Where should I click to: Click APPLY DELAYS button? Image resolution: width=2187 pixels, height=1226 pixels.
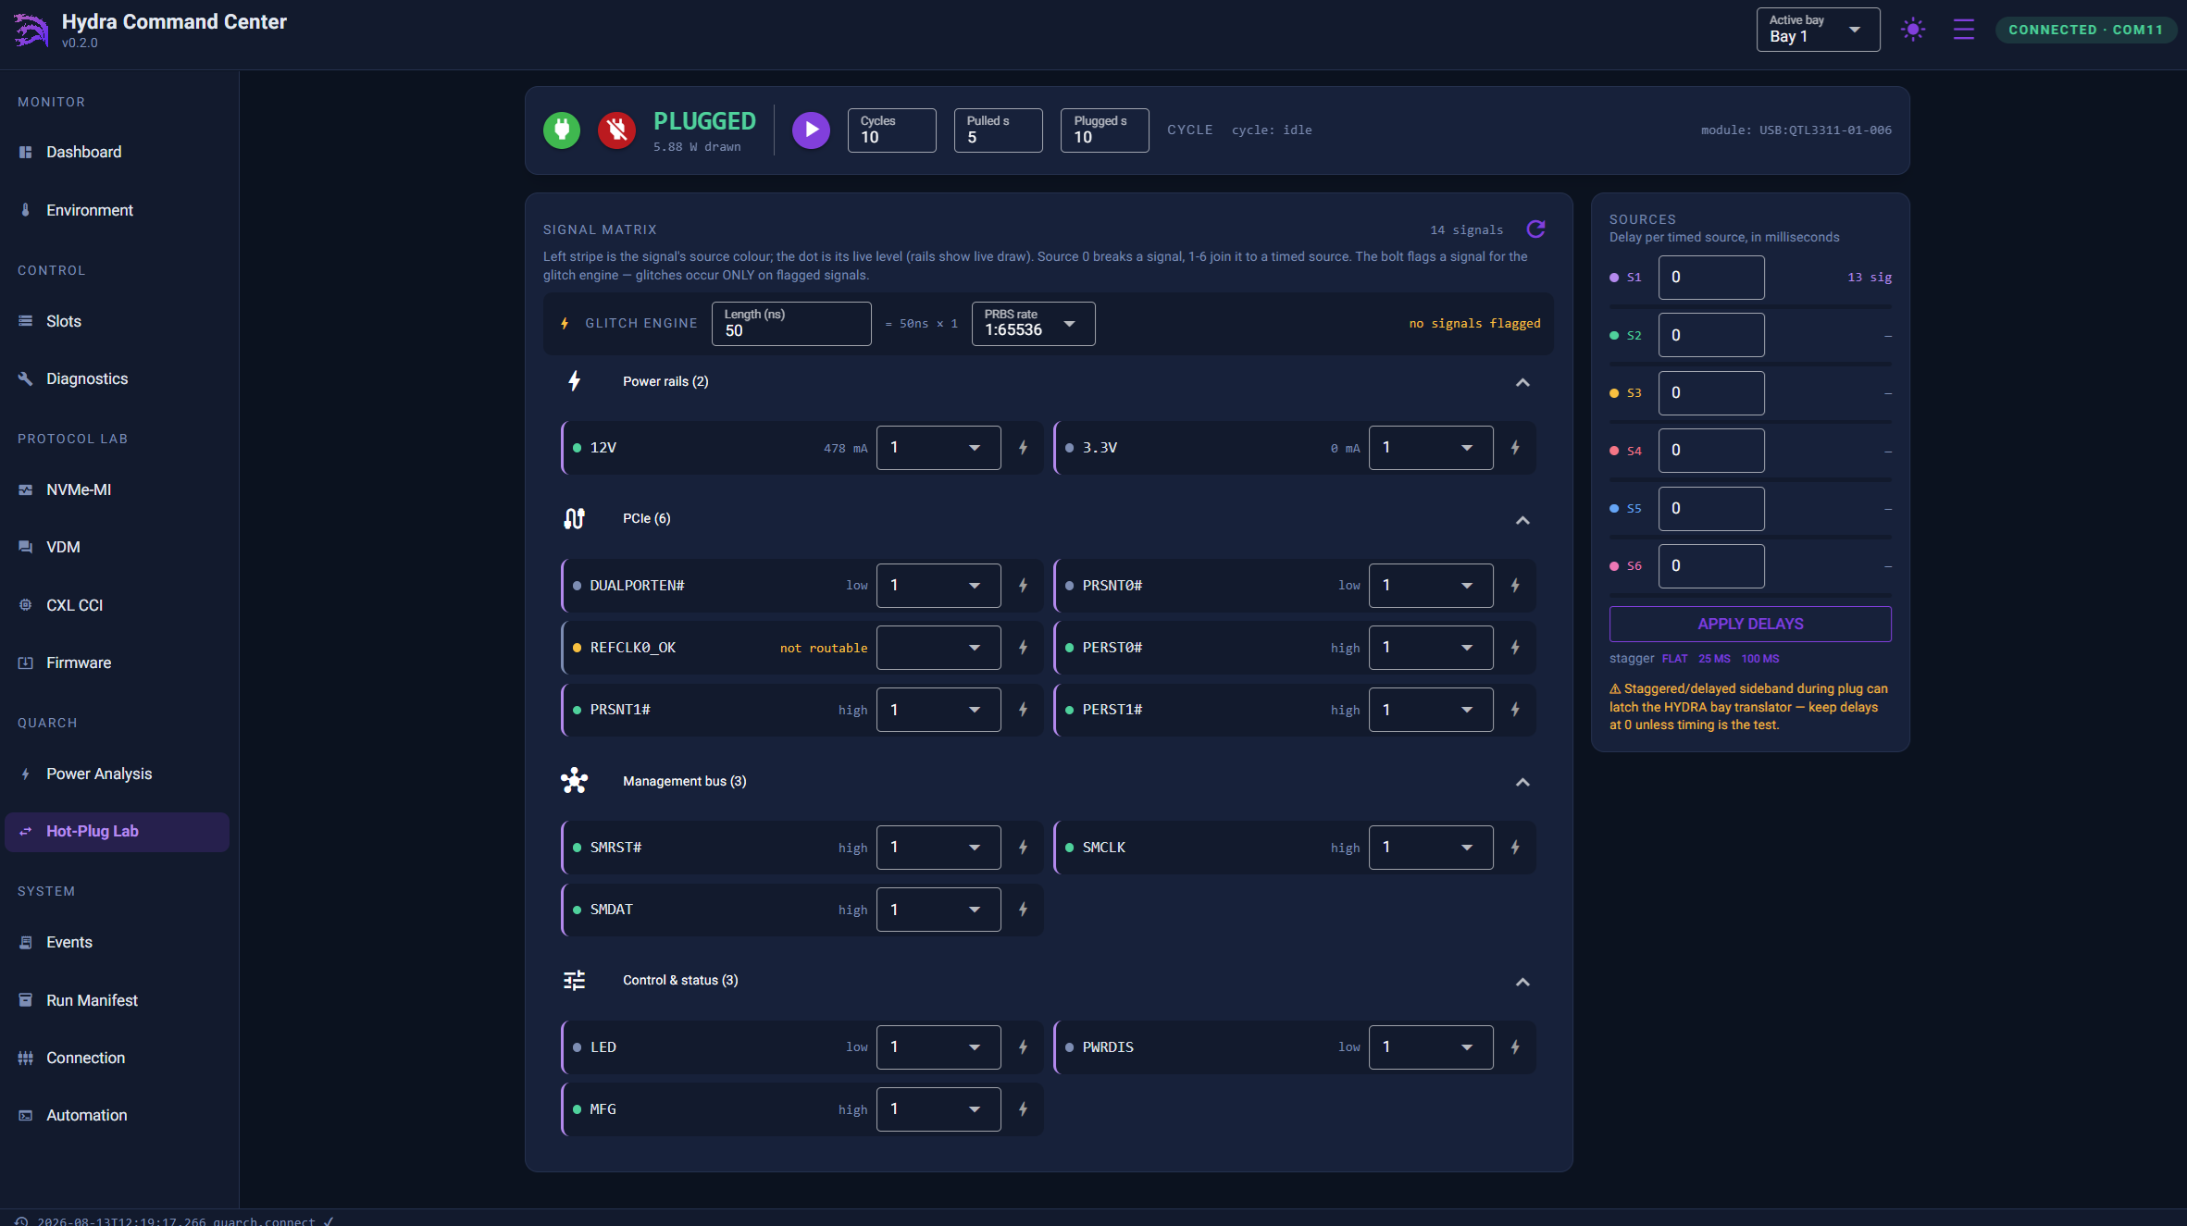coord(1750,624)
